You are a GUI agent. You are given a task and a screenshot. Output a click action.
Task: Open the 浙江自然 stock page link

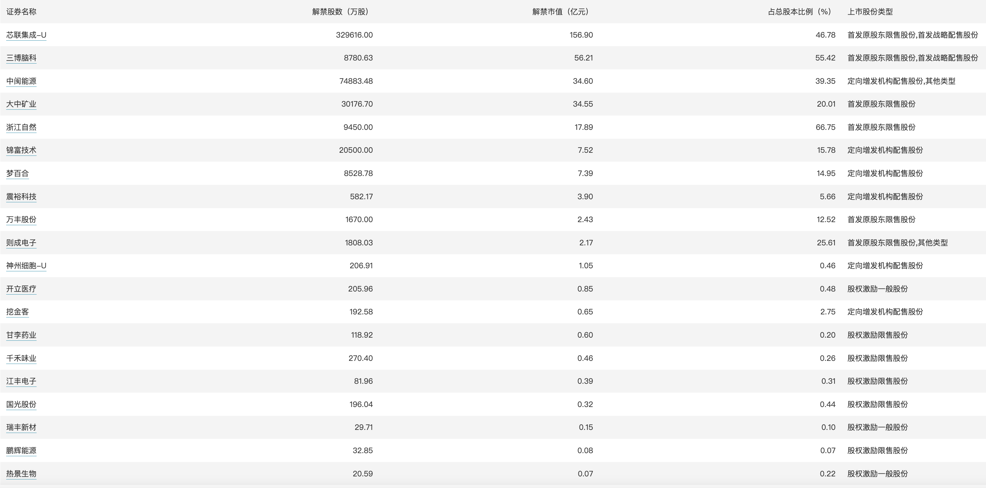(x=21, y=127)
